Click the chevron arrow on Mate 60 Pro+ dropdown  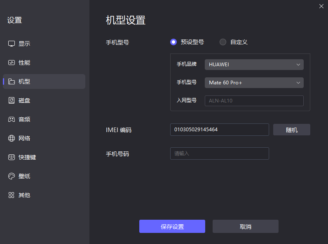click(x=298, y=83)
